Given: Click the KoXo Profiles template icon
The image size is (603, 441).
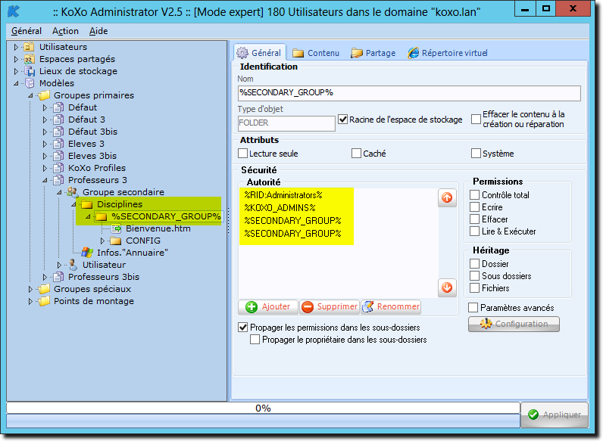Looking at the screenshot, I should [58, 168].
